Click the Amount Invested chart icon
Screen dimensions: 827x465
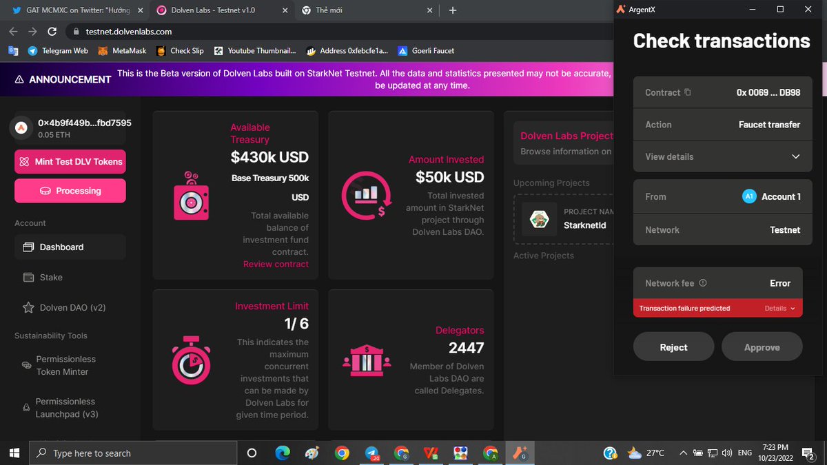367,196
